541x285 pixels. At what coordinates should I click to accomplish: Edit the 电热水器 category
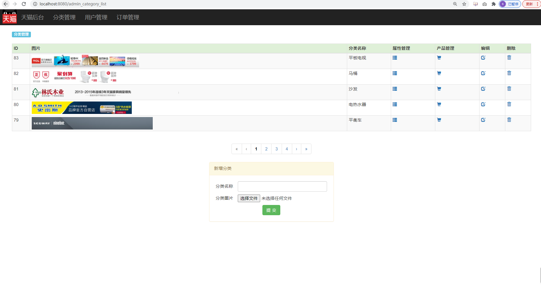tap(483, 104)
